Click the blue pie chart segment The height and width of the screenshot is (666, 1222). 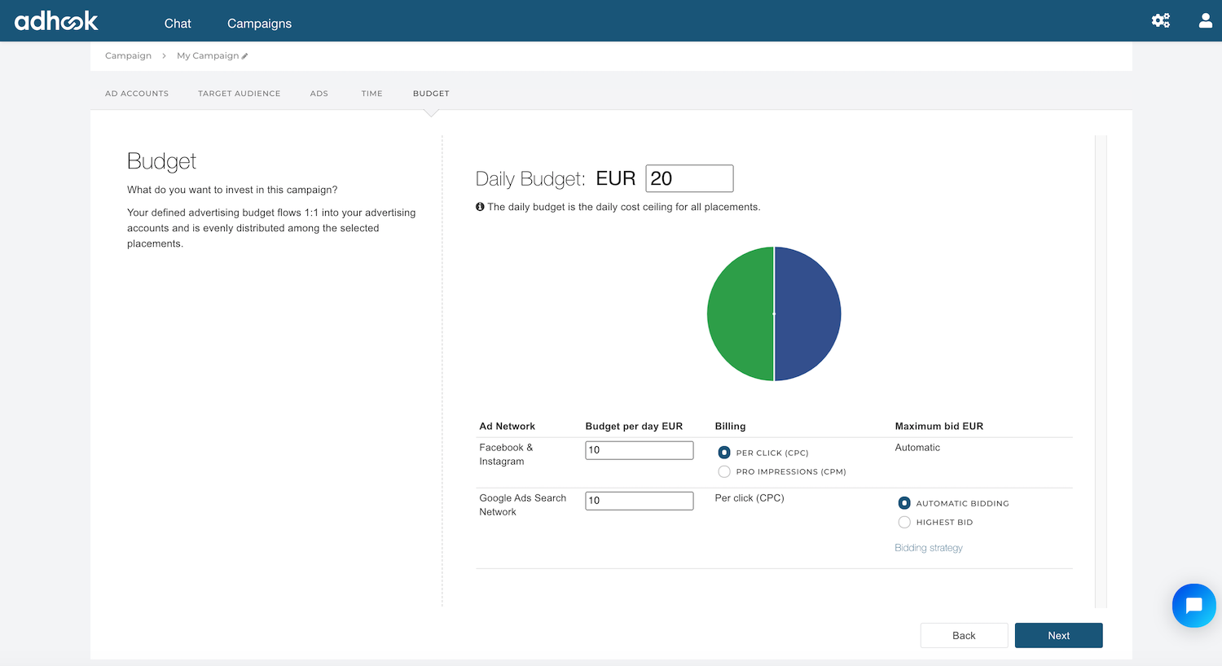coord(807,313)
